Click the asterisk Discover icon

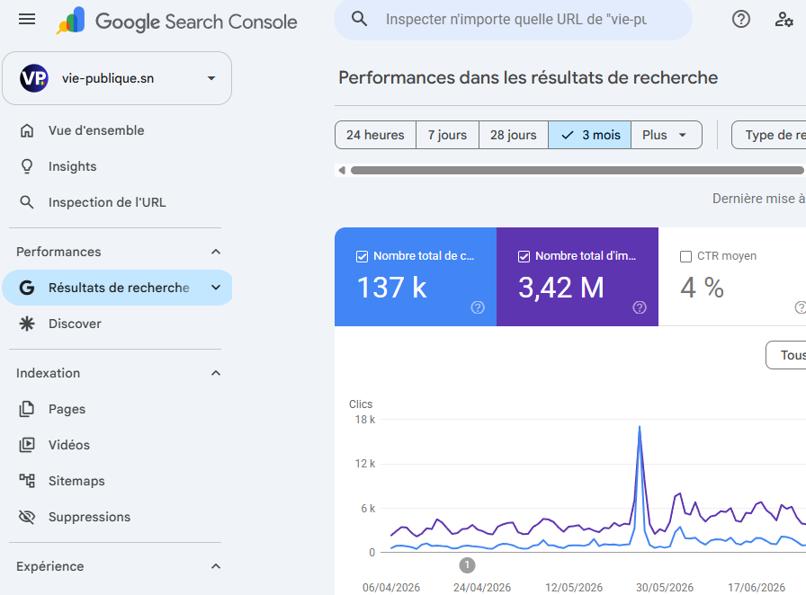point(27,324)
